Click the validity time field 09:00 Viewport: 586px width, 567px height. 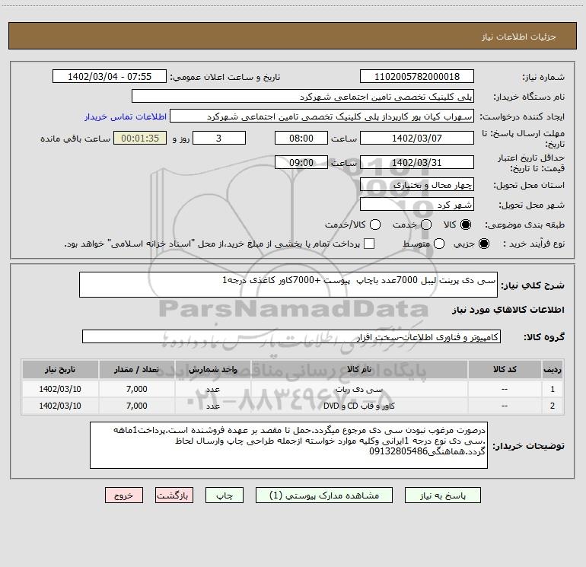pos(301,162)
